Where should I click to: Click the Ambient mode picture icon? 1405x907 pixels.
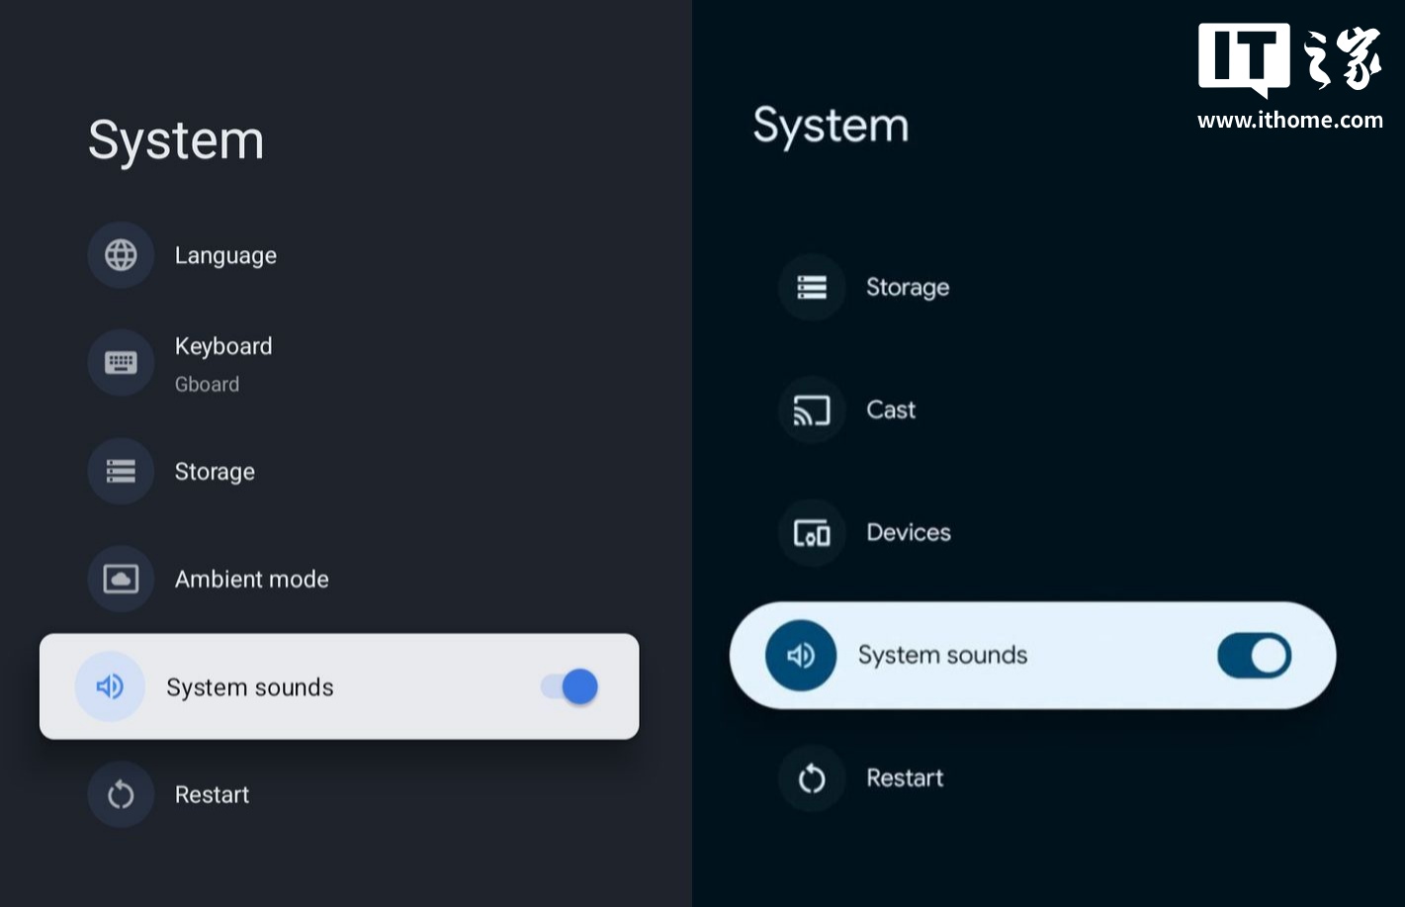121,579
